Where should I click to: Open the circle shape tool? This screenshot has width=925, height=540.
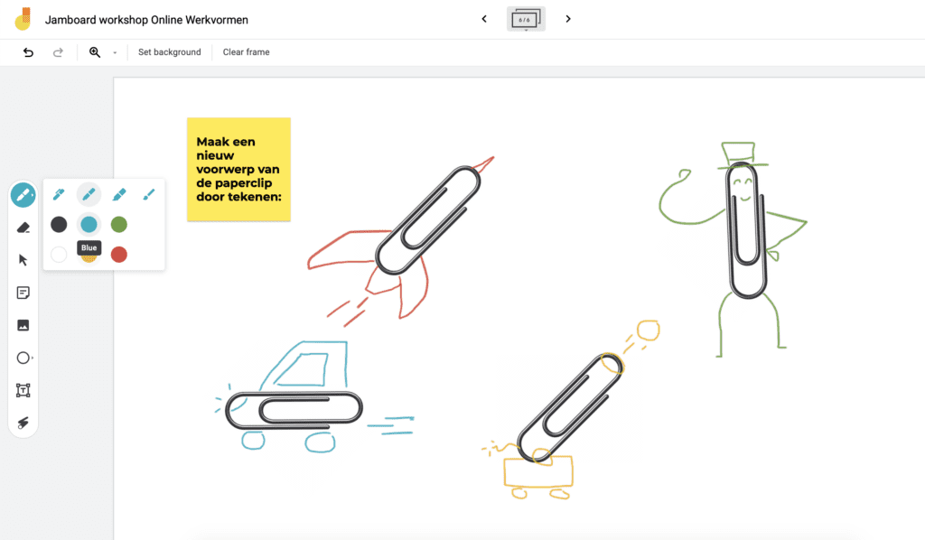point(23,358)
